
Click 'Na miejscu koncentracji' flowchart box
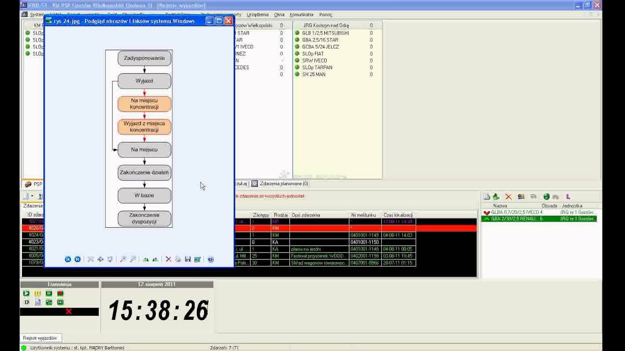click(145, 104)
